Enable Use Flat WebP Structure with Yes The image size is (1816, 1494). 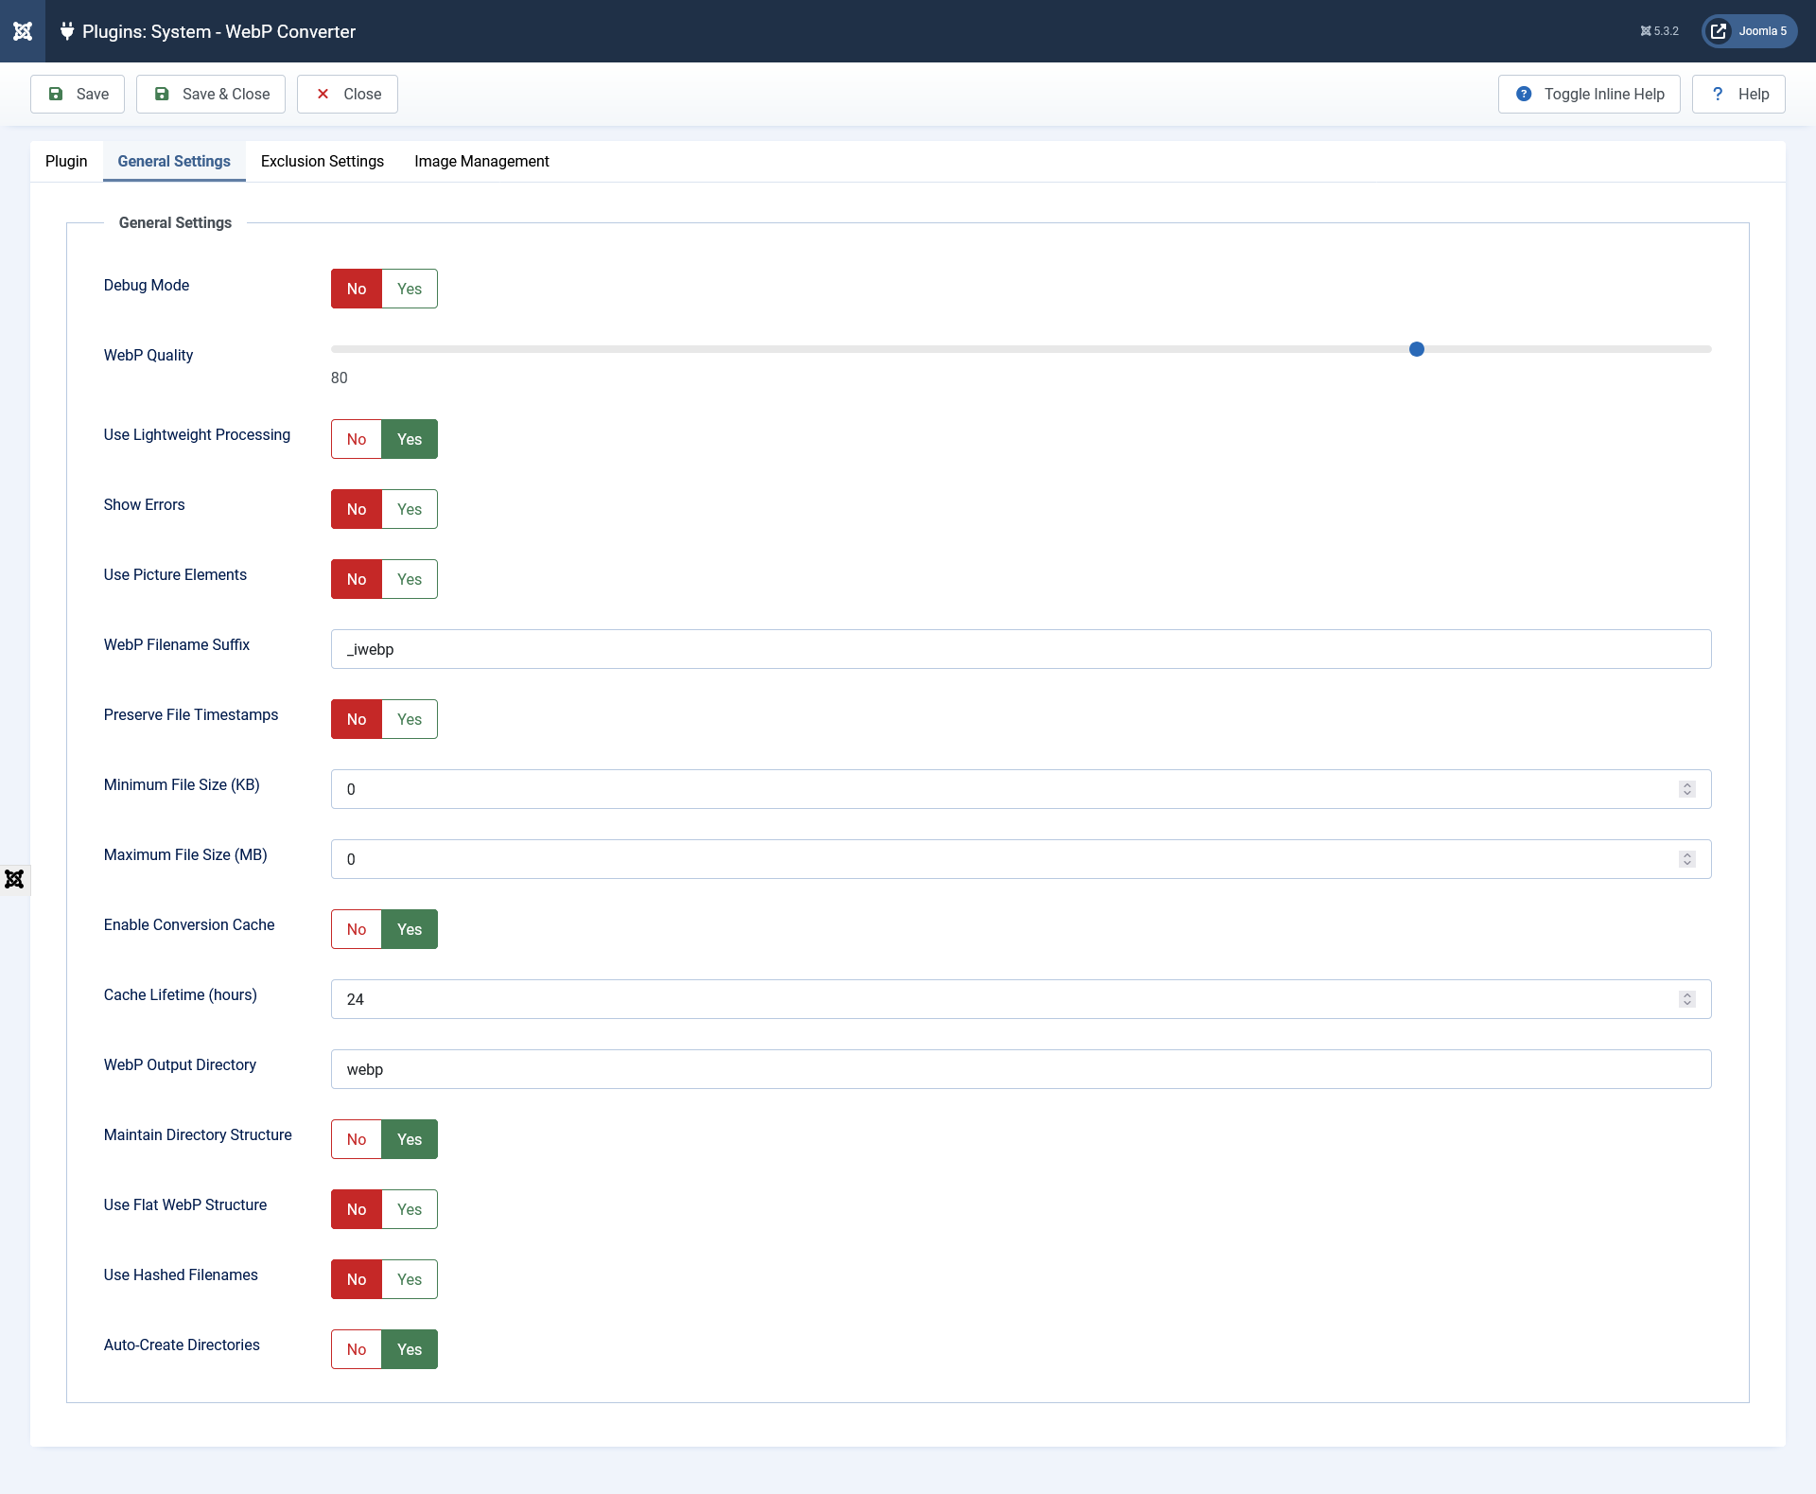click(410, 1209)
